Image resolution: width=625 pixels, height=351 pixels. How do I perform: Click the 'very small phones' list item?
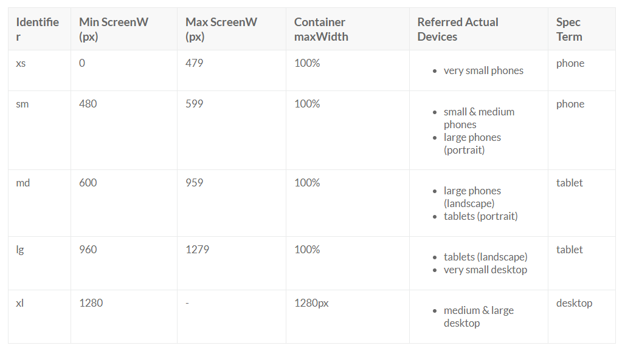click(483, 70)
